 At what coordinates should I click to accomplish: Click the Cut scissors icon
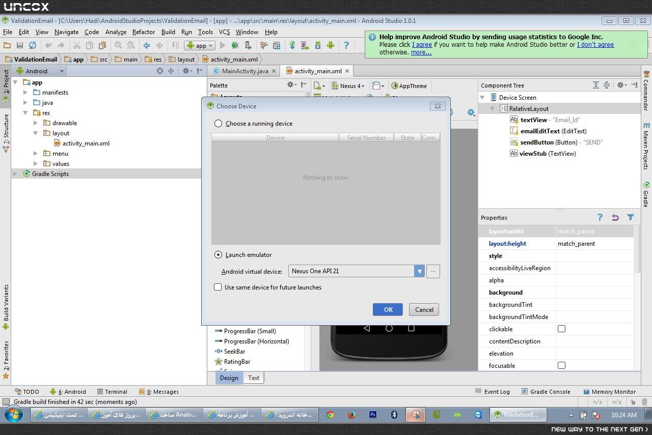[76, 45]
